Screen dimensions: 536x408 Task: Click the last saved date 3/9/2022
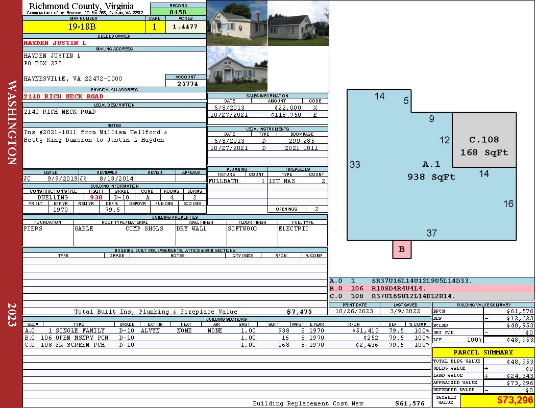pos(405,311)
